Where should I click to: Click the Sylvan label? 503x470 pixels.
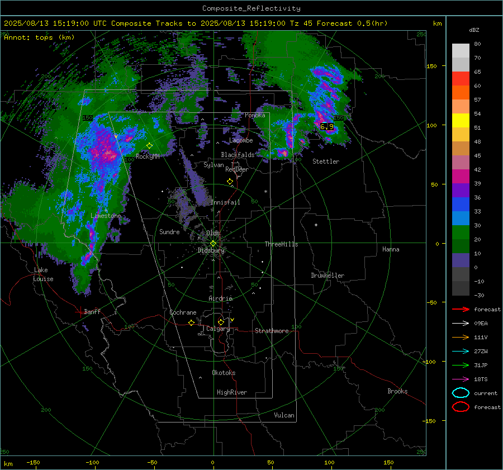click(213, 165)
